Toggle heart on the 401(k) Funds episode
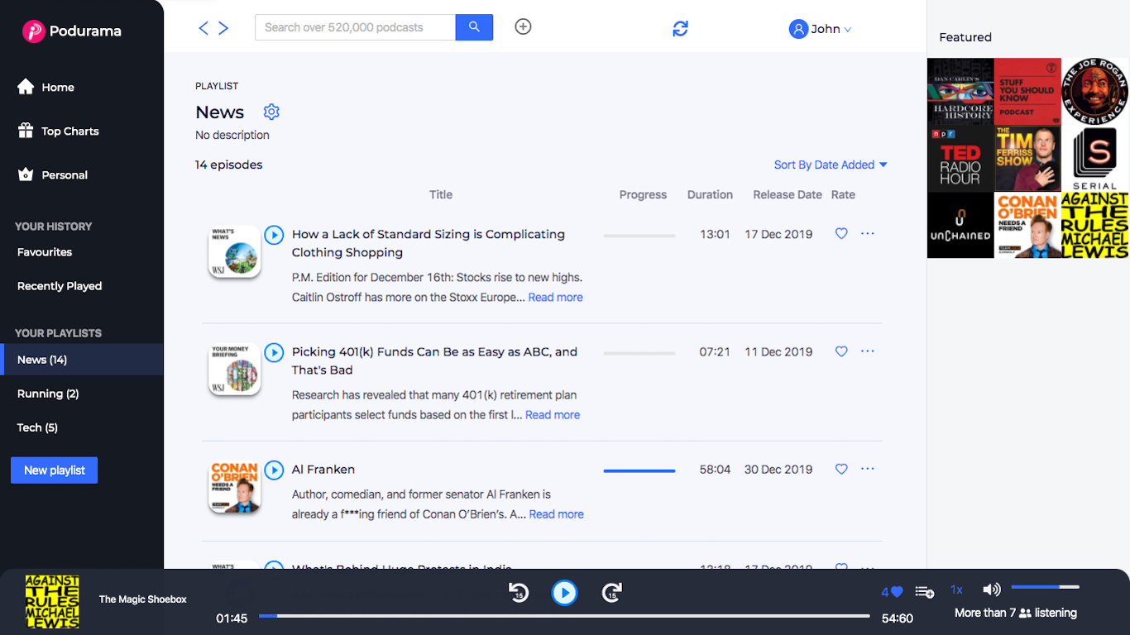 (841, 351)
